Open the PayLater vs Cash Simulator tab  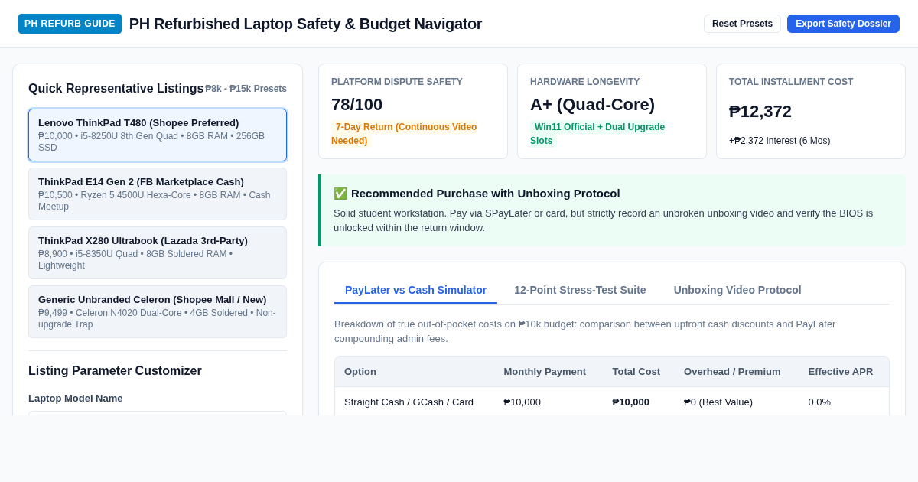pyautogui.click(x=415, y=290)
